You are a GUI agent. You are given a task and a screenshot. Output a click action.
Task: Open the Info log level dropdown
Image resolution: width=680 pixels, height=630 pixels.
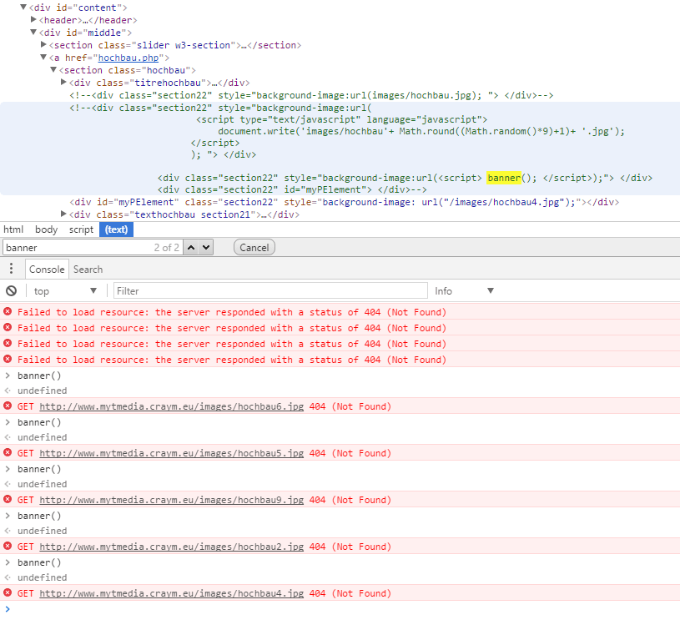464,291
